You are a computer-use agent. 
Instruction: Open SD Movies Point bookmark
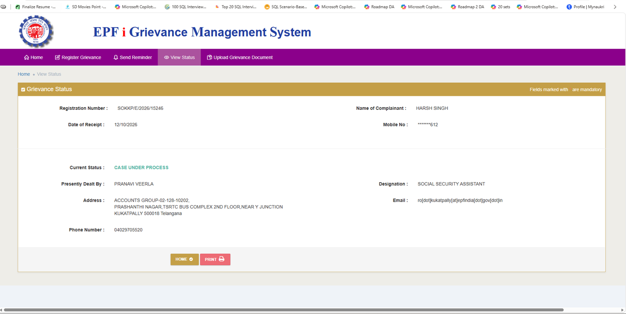(x=86, y=7)
